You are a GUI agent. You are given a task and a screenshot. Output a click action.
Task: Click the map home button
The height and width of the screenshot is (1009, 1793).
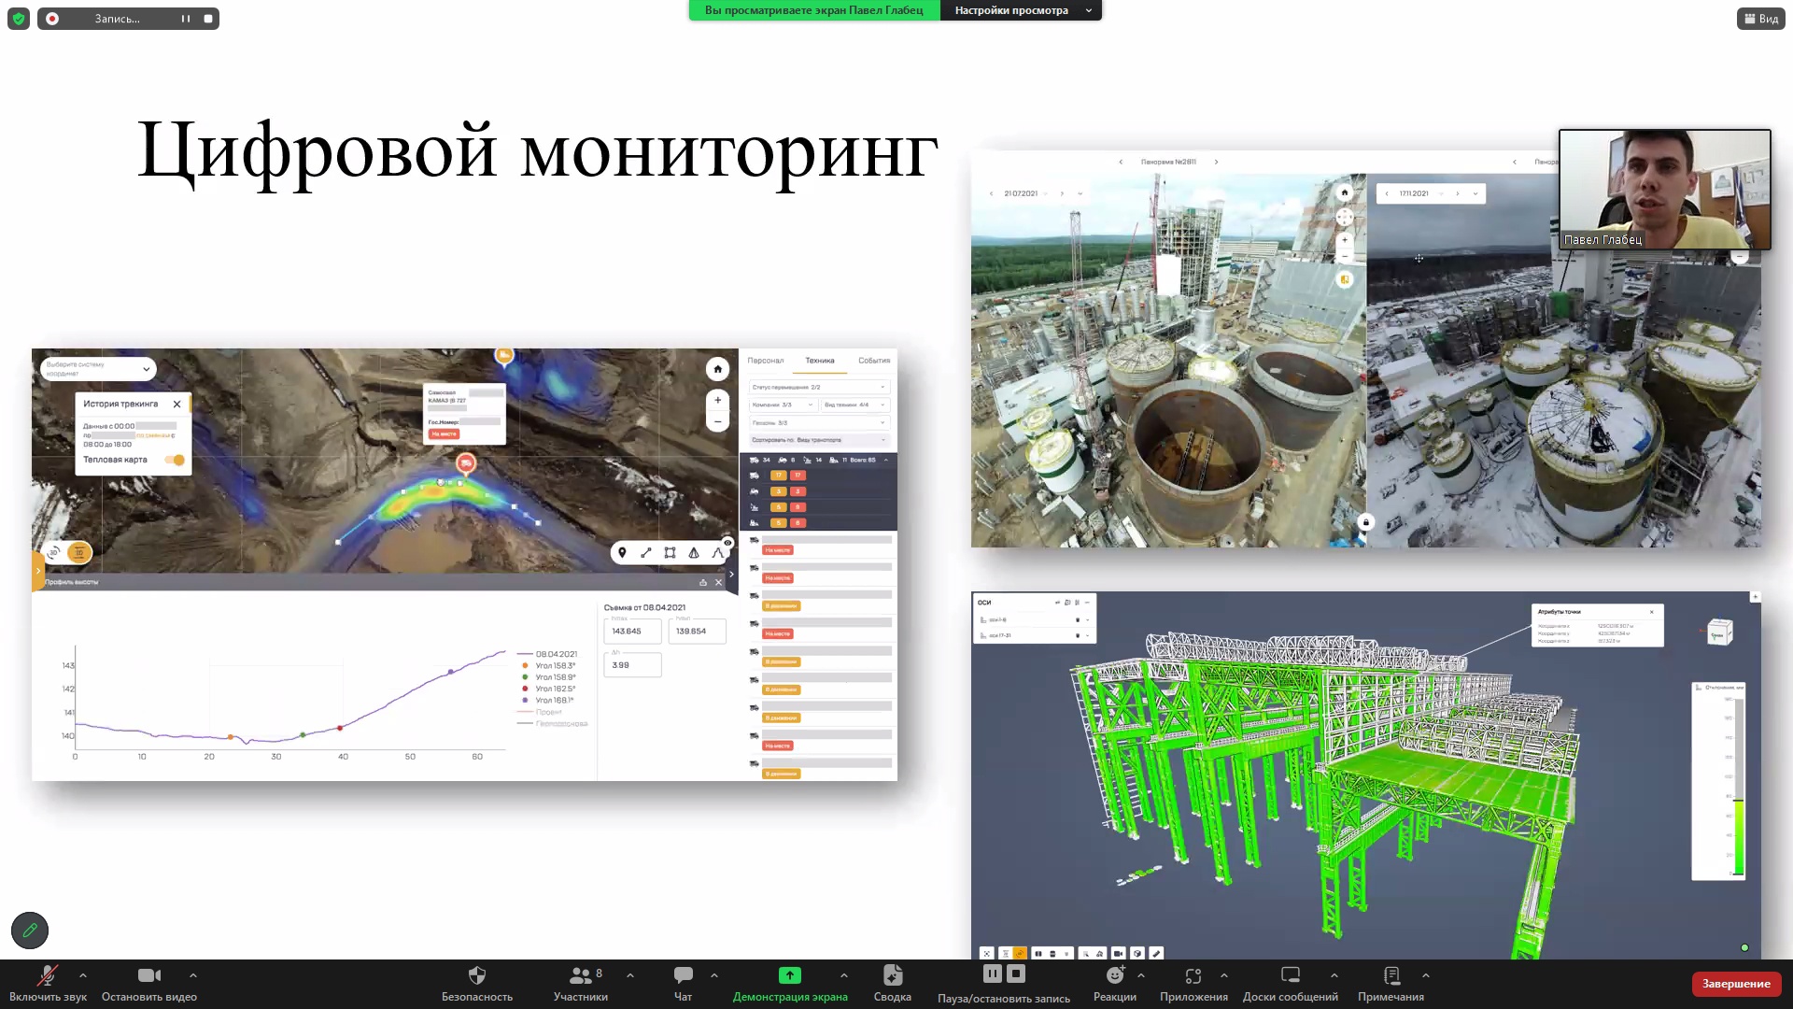point(717,369)
